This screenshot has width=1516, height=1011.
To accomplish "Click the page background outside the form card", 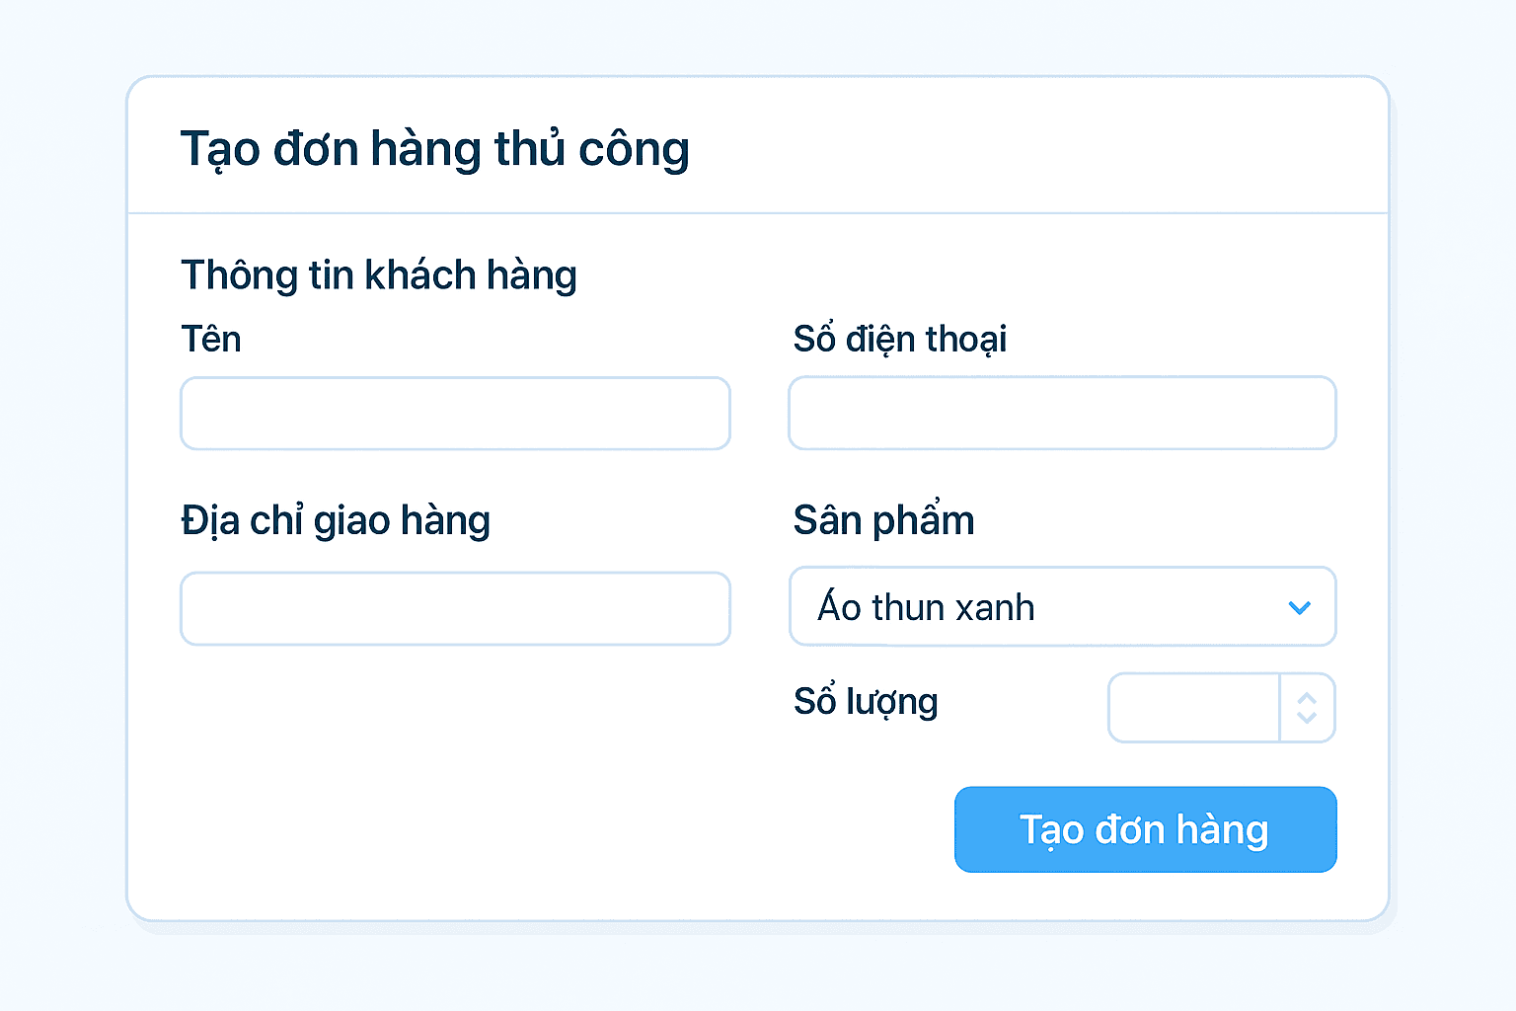I will coord(59,494).
